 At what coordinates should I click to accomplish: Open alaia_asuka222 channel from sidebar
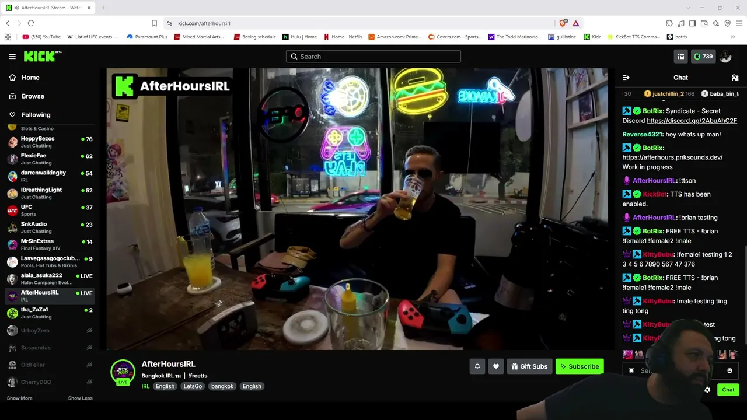(50, 279)
